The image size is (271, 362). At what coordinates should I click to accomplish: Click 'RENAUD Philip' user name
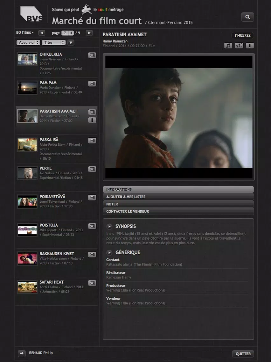point(41,353)
